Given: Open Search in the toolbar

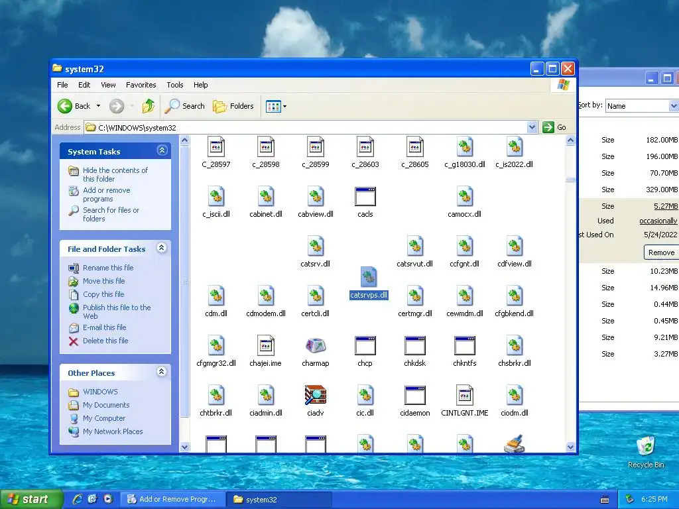Looking at the screenshot, I should tap(184, 105).
